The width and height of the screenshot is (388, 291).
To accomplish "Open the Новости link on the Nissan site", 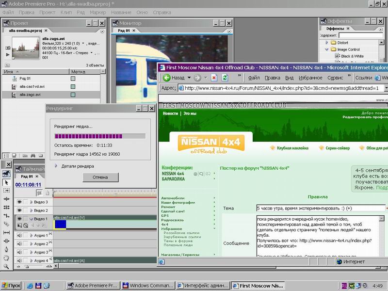I will (170, 113).
